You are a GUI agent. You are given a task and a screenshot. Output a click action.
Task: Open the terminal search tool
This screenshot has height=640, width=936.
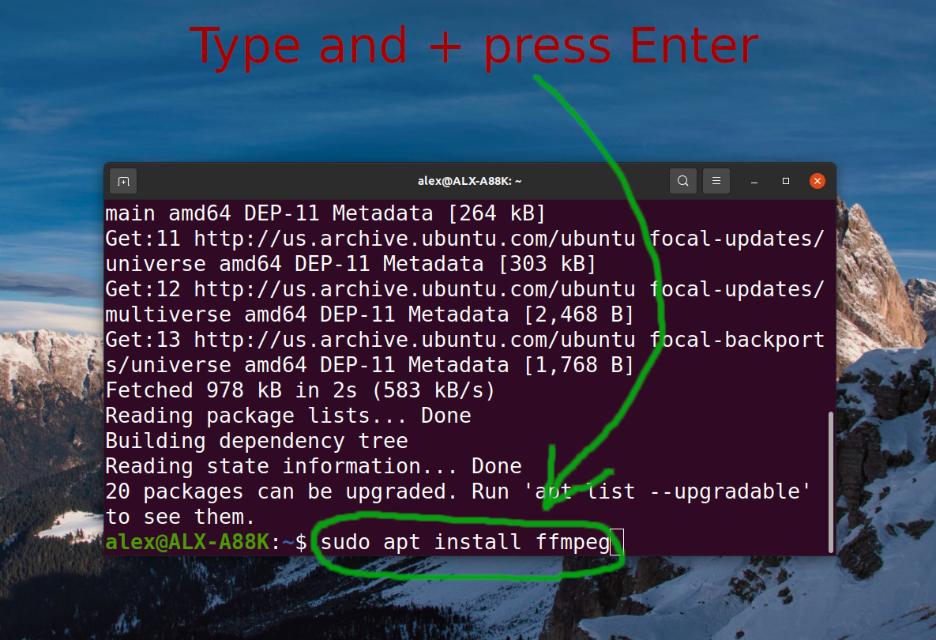[x=683, y=181]
